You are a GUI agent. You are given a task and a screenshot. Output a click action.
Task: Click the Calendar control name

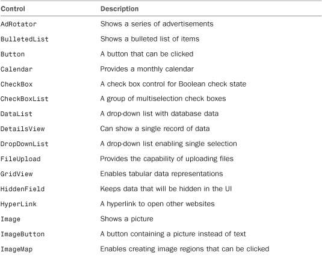(16, 69)
